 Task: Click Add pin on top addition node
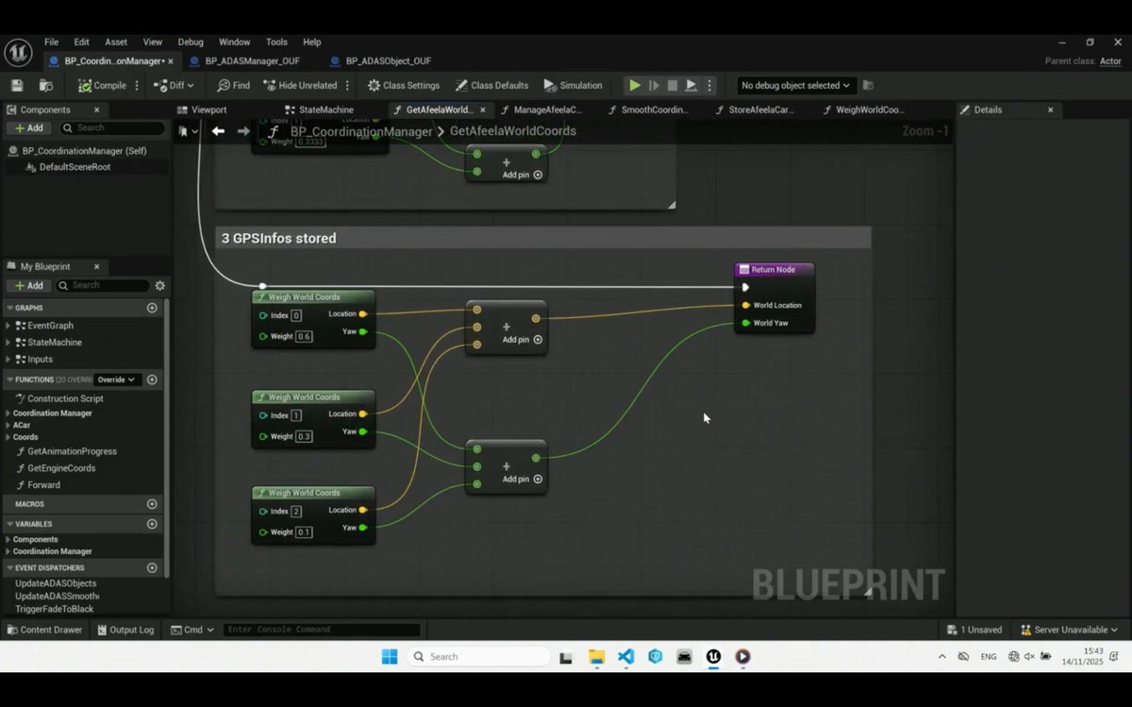[522, 340]
